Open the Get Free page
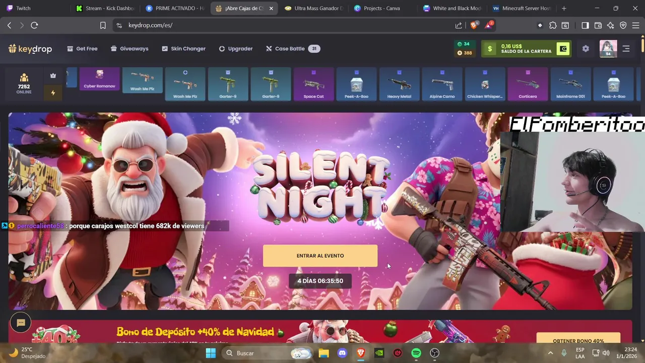 82,49
